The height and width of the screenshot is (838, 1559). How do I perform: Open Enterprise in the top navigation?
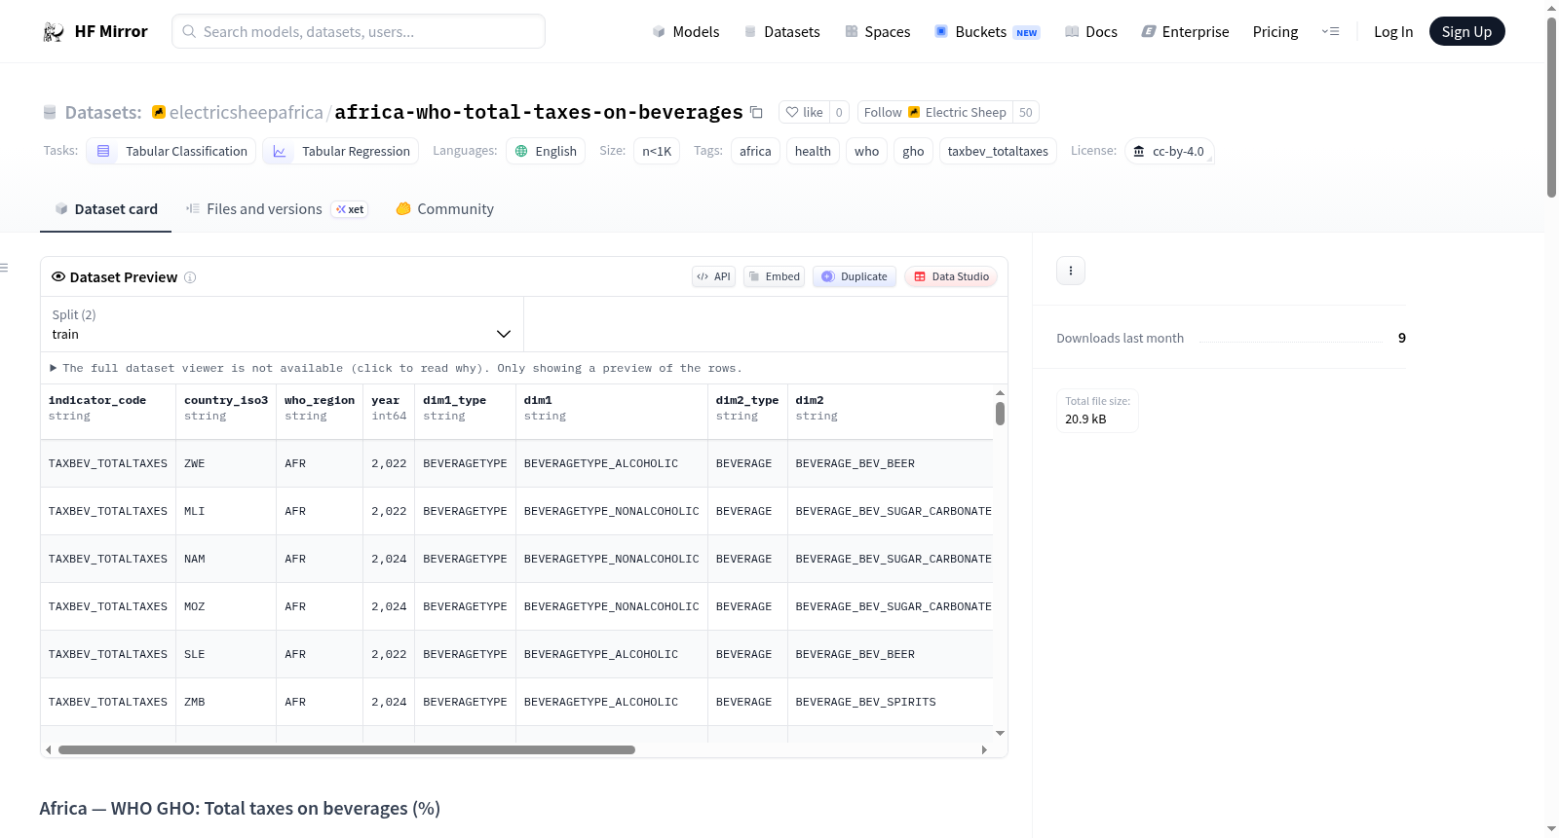[1185, 32]
